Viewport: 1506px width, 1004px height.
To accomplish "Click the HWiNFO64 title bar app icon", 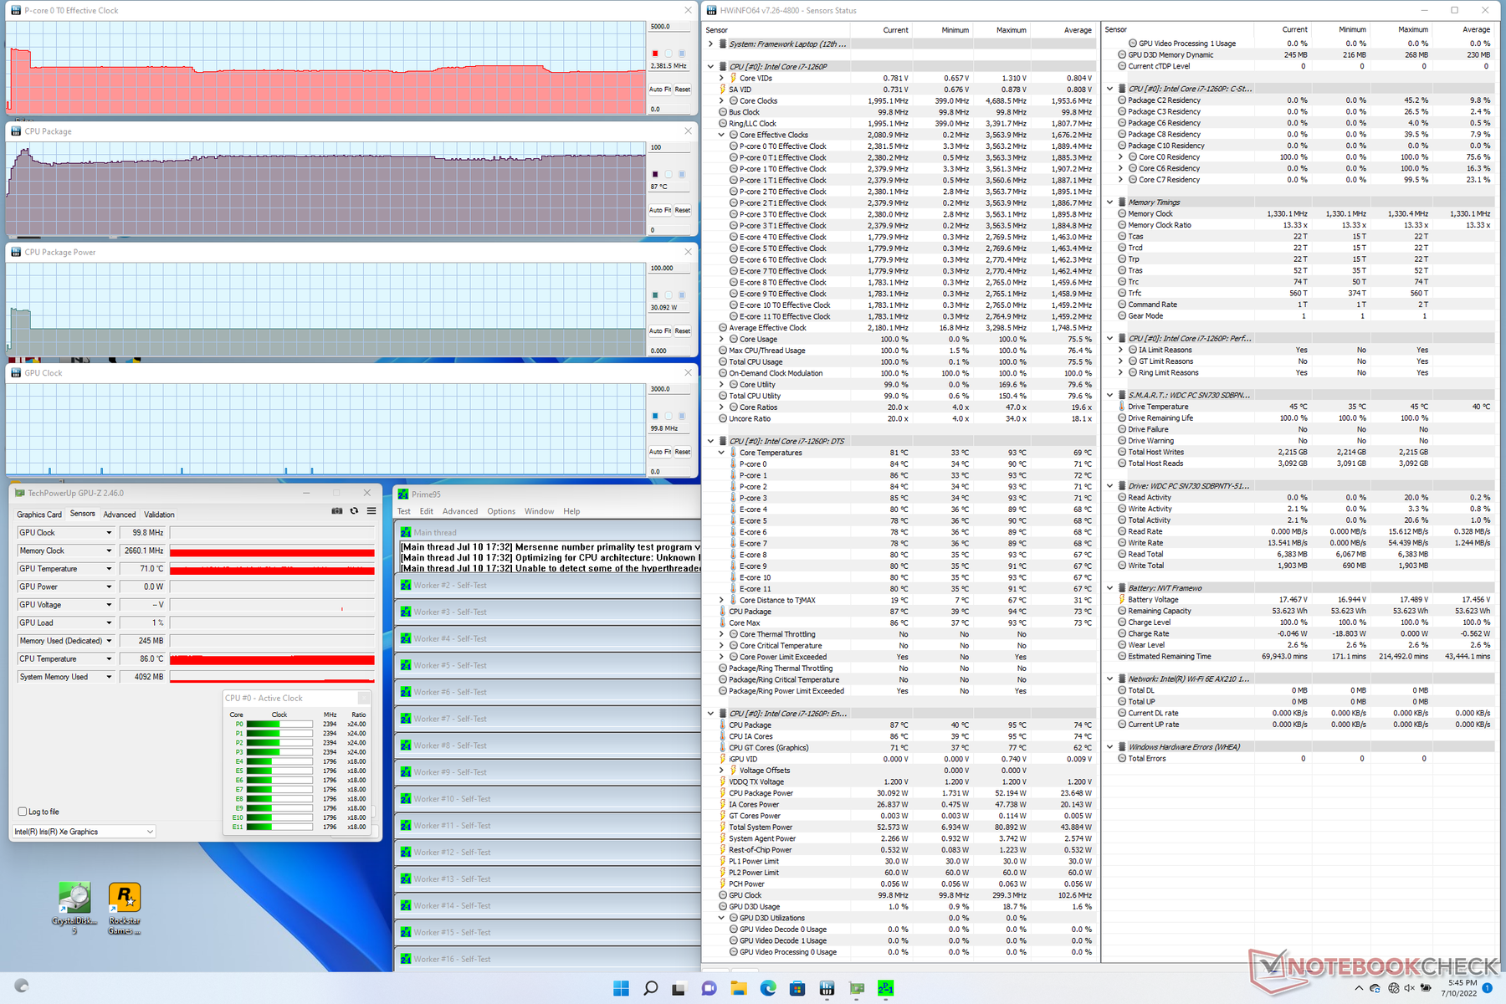I will pyautogui.click(x=711, y=10).
